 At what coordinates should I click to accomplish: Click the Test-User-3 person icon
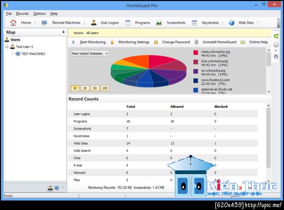pos(12,47)
